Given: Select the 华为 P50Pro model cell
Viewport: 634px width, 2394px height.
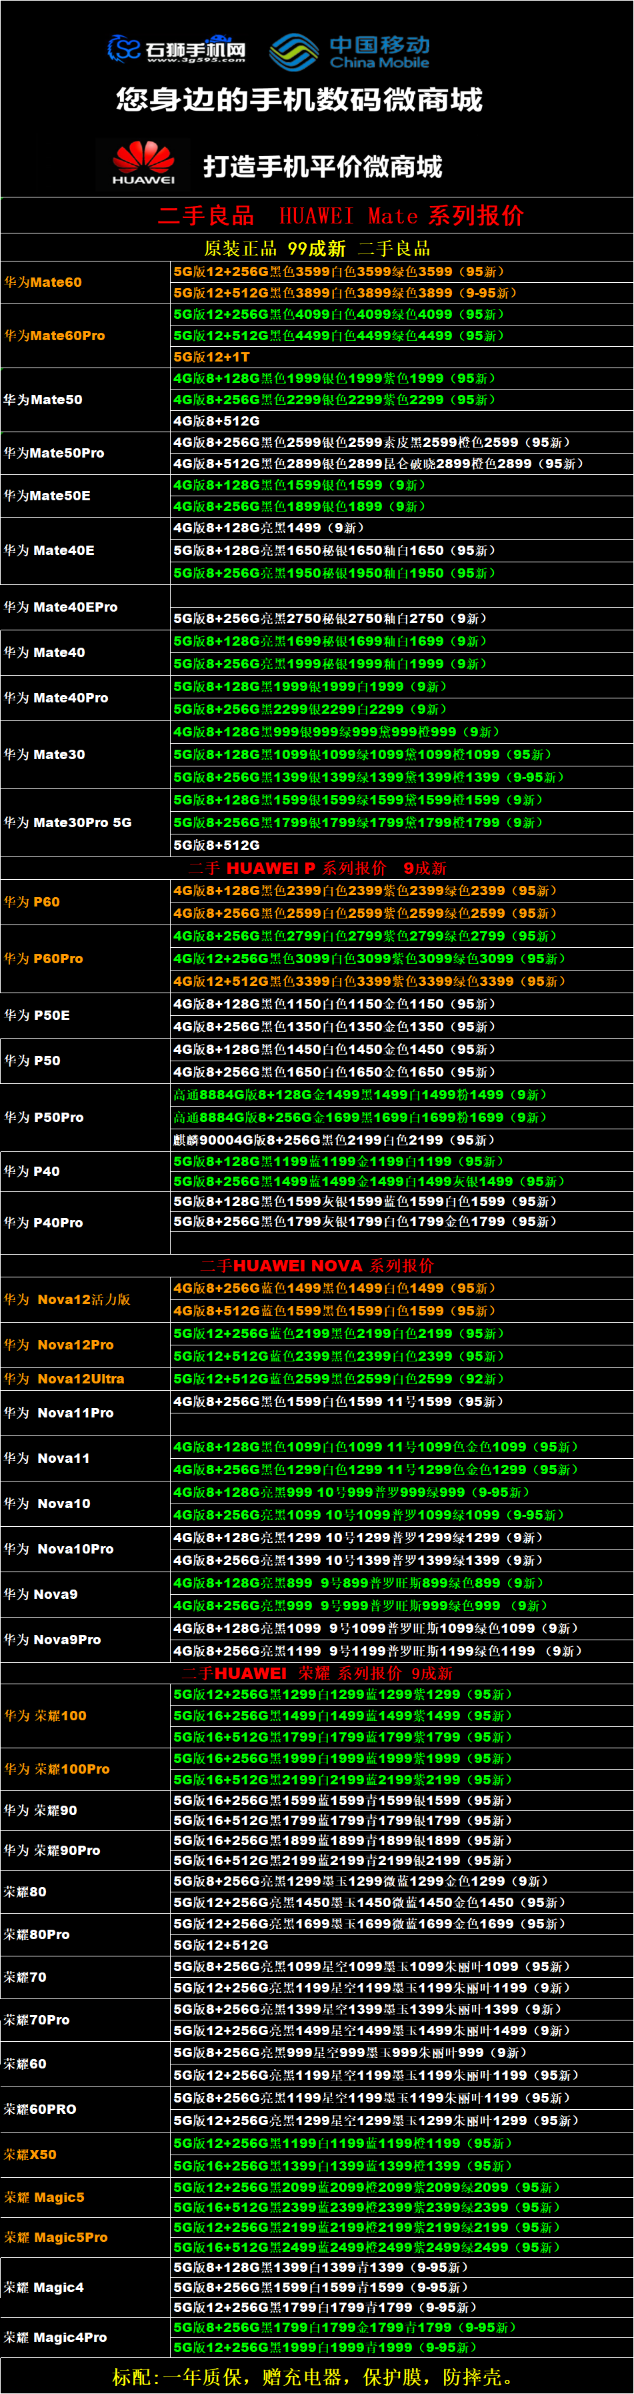Looking at the screenshot, I should coord(85,1117).
